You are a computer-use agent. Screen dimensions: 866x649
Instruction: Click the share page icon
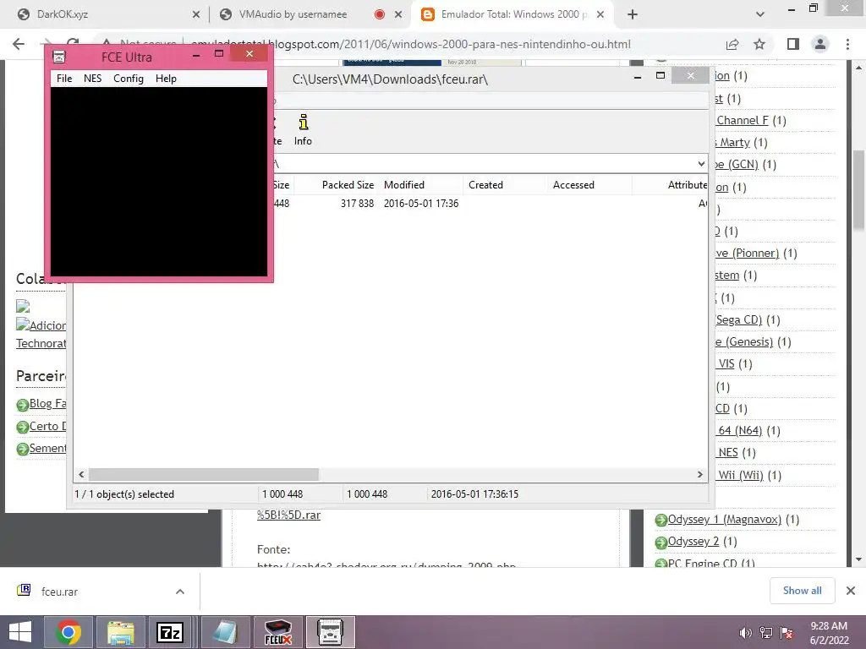click(732, 44)
